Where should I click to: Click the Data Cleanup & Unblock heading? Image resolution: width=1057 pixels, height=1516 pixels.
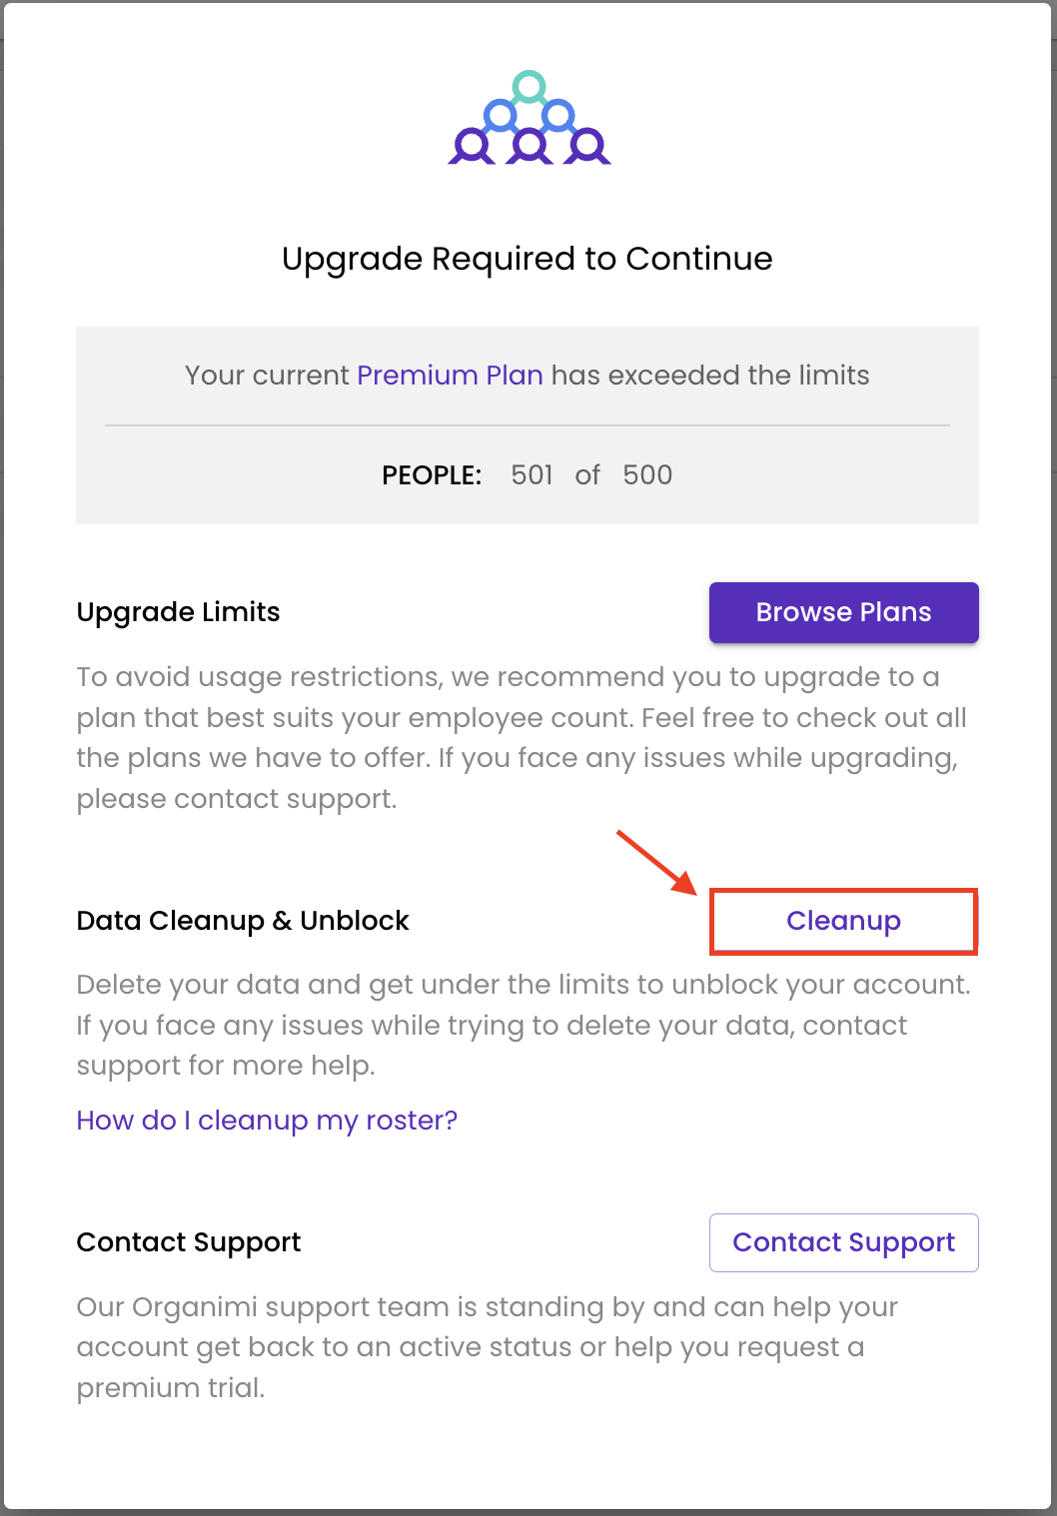[242, 921]
